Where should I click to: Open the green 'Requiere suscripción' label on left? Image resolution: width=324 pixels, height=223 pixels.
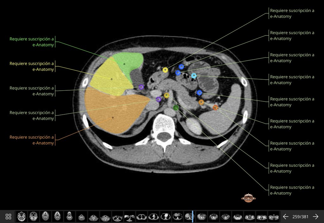pos(32,42)
